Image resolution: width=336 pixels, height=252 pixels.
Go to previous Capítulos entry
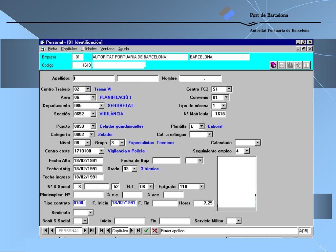click(x=108, y=231)
